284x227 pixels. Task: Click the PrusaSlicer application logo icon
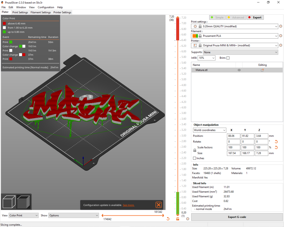pos(2,2)
